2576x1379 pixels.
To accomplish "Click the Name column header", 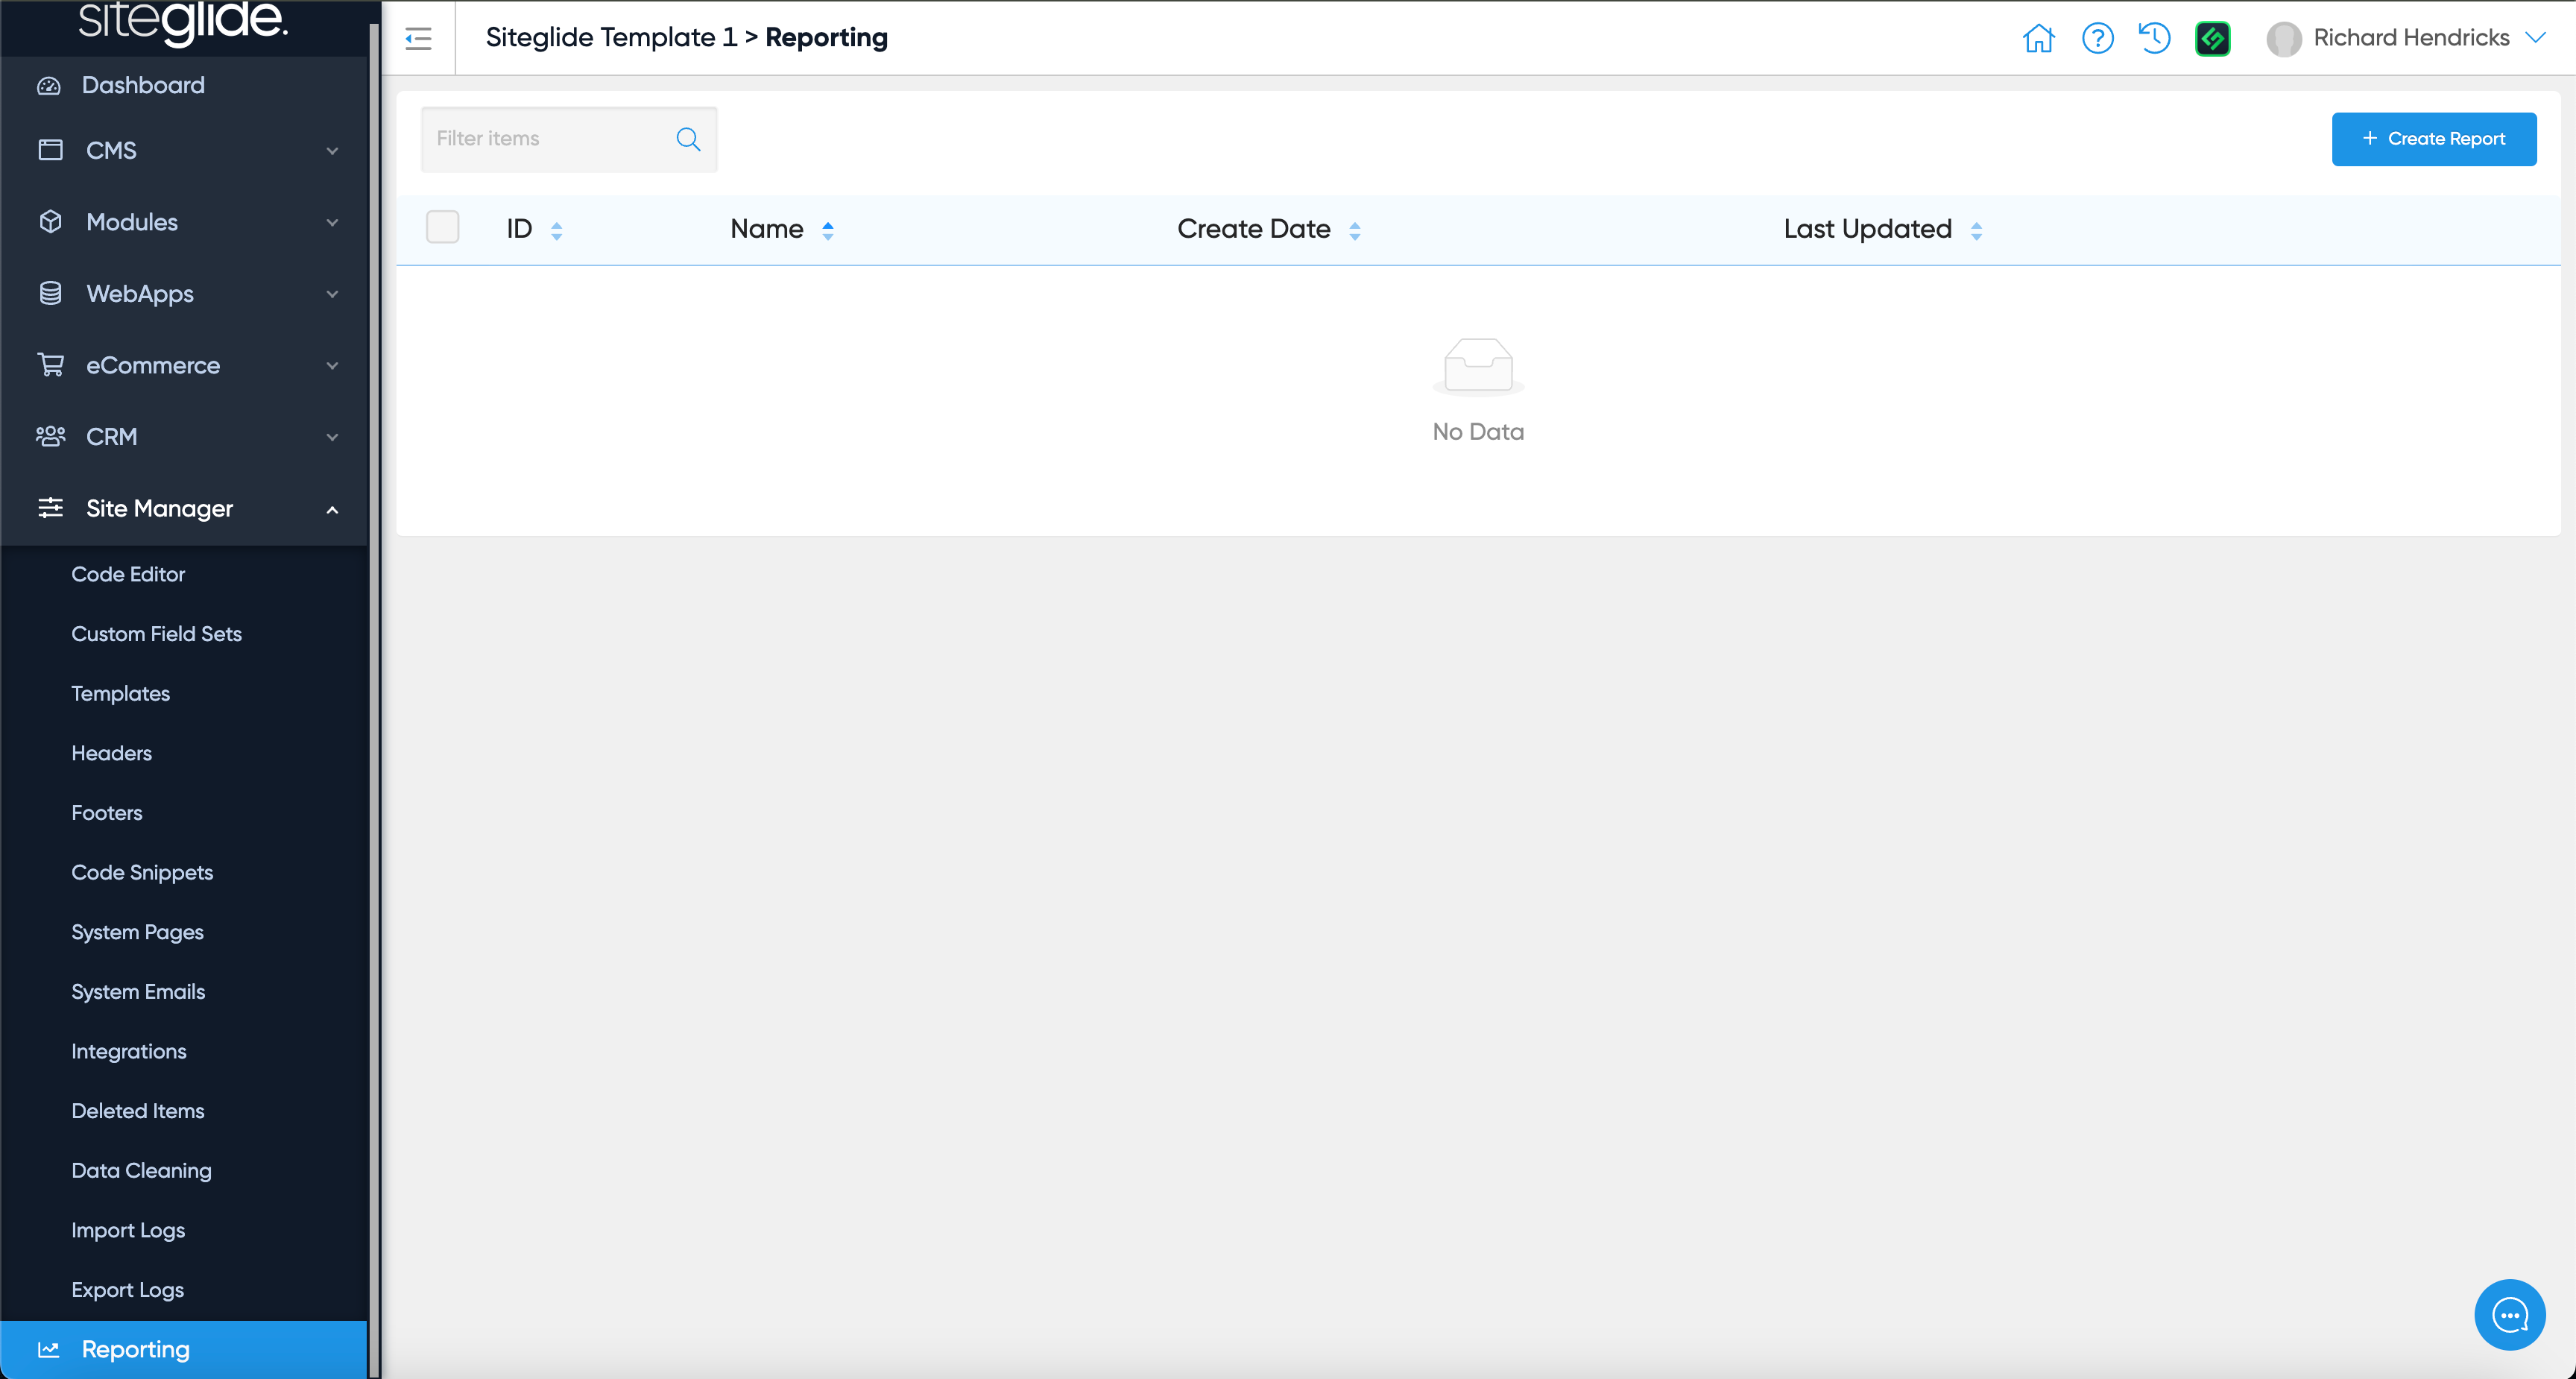I will [x=767, y=229].
